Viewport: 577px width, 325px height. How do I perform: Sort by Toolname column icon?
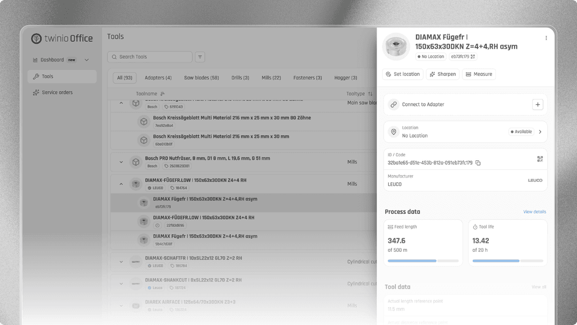162,94
